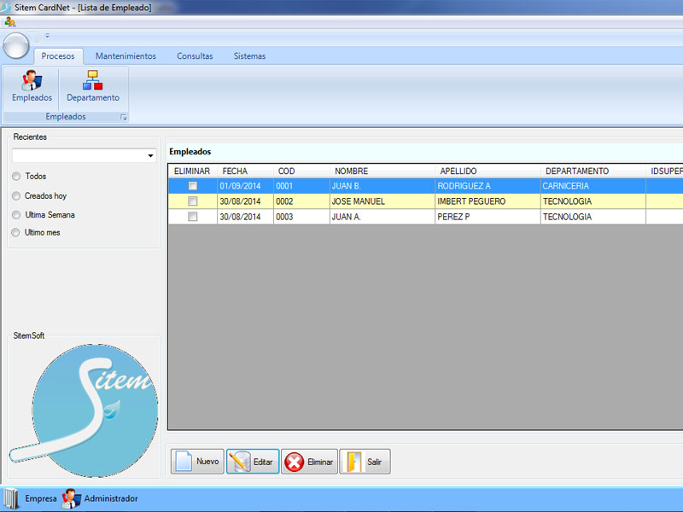The height and width of the screenshot is (512, 683).
Task: Click the round application orb button
Action: click(x=16, y=46)
